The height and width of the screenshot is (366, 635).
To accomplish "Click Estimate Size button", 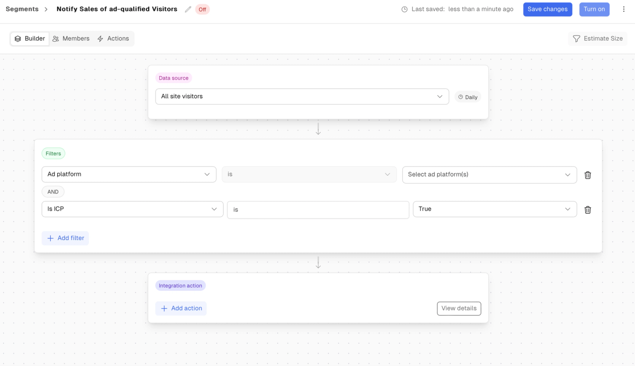I will click(598, 39).
